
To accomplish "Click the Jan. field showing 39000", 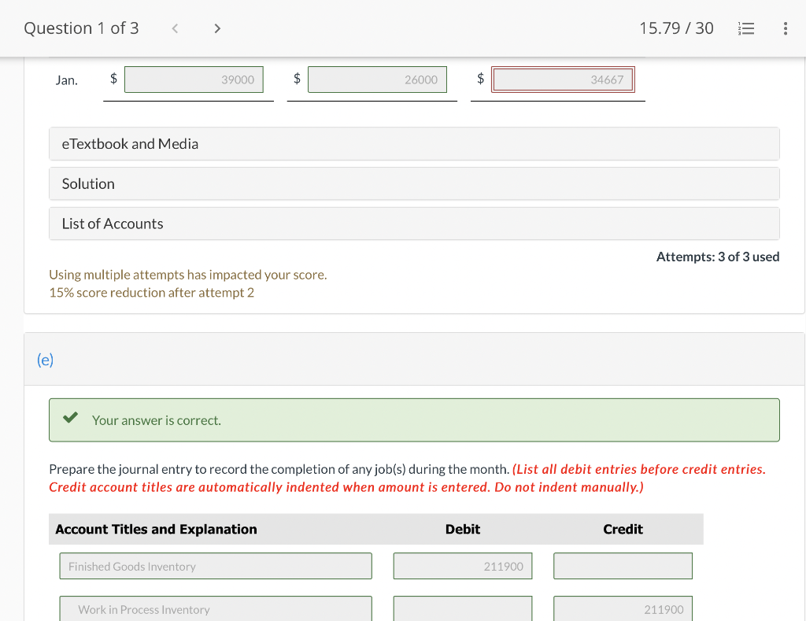I will (194, 79).
